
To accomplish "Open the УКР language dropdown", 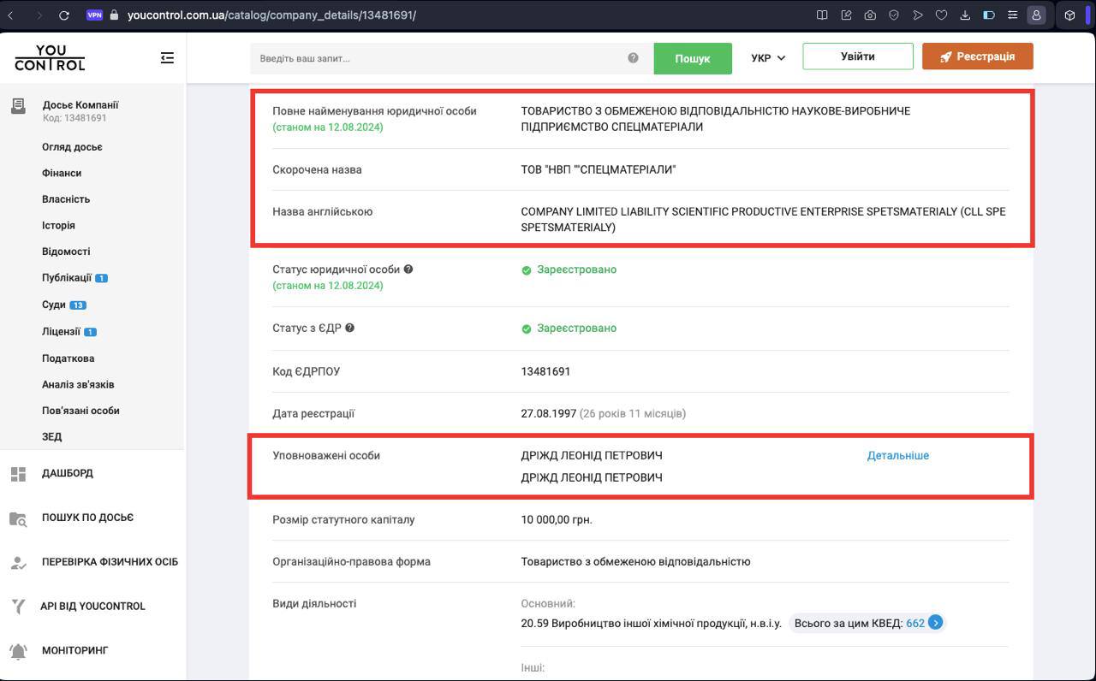I will (x=767, y=58).
